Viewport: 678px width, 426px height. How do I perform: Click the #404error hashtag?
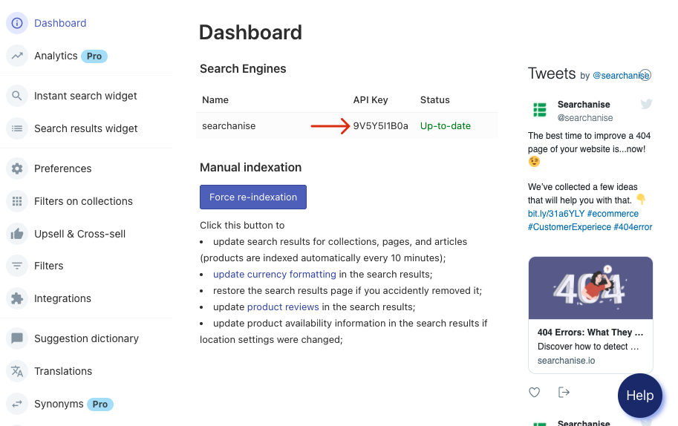coord(633,227)
